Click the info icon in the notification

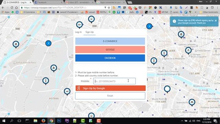tap(174, 21)
